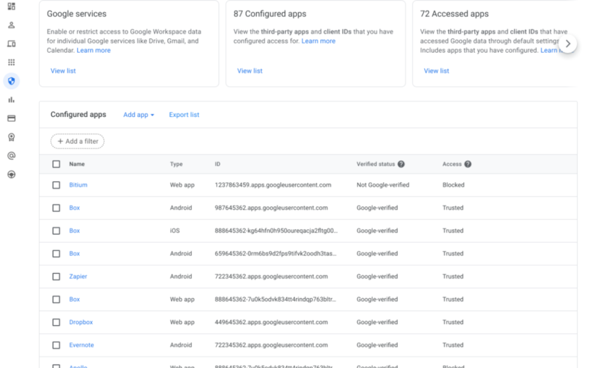
Task: Check the Box Web app row checkbox
Action: (56, 300)
